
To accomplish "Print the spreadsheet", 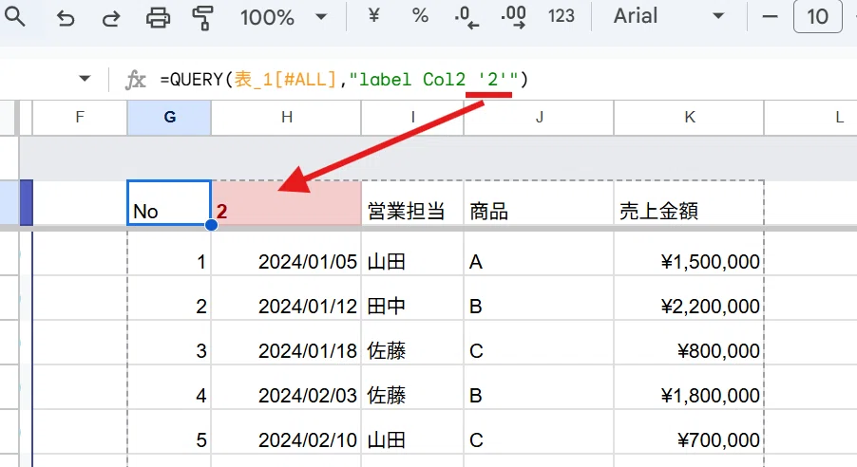I will 158,18.
